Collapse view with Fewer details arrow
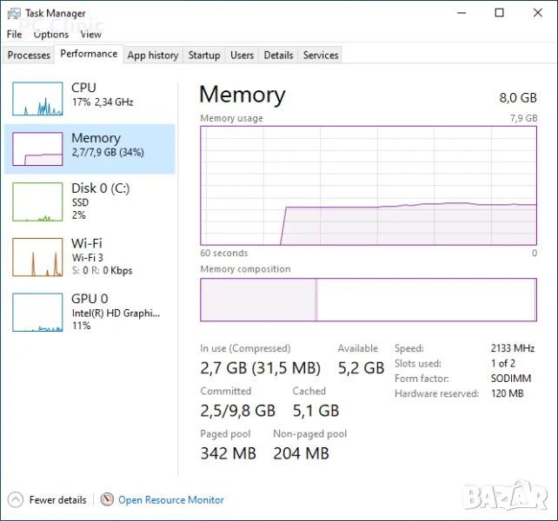 [15, 499]
